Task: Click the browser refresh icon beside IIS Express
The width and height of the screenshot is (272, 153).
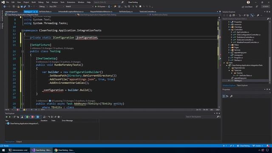Action: click(x=109, y=7)
